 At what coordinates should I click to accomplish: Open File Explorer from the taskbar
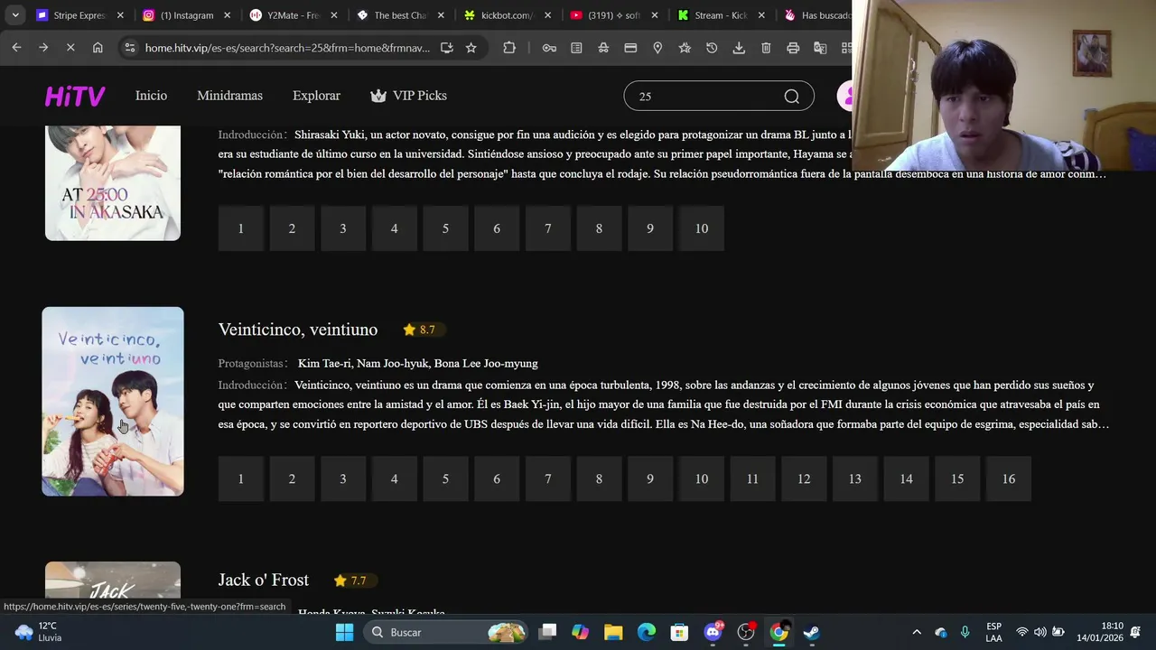tap(613, 632)
